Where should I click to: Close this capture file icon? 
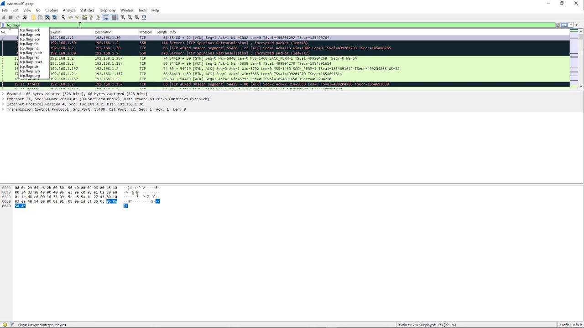(47, 17)
